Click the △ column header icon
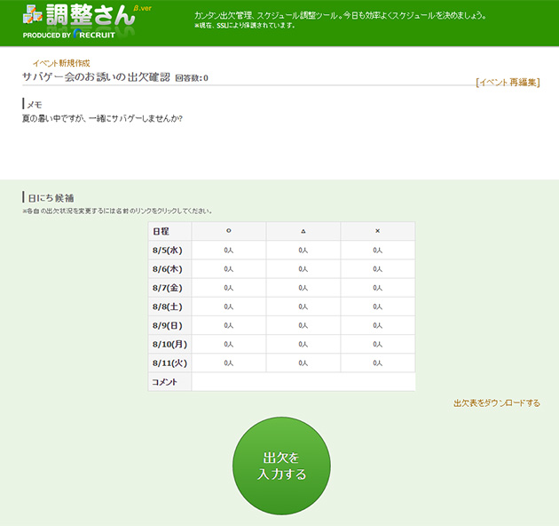Viewport: 559px width, 526px height. pyautogui.click(x=303, y=231)
